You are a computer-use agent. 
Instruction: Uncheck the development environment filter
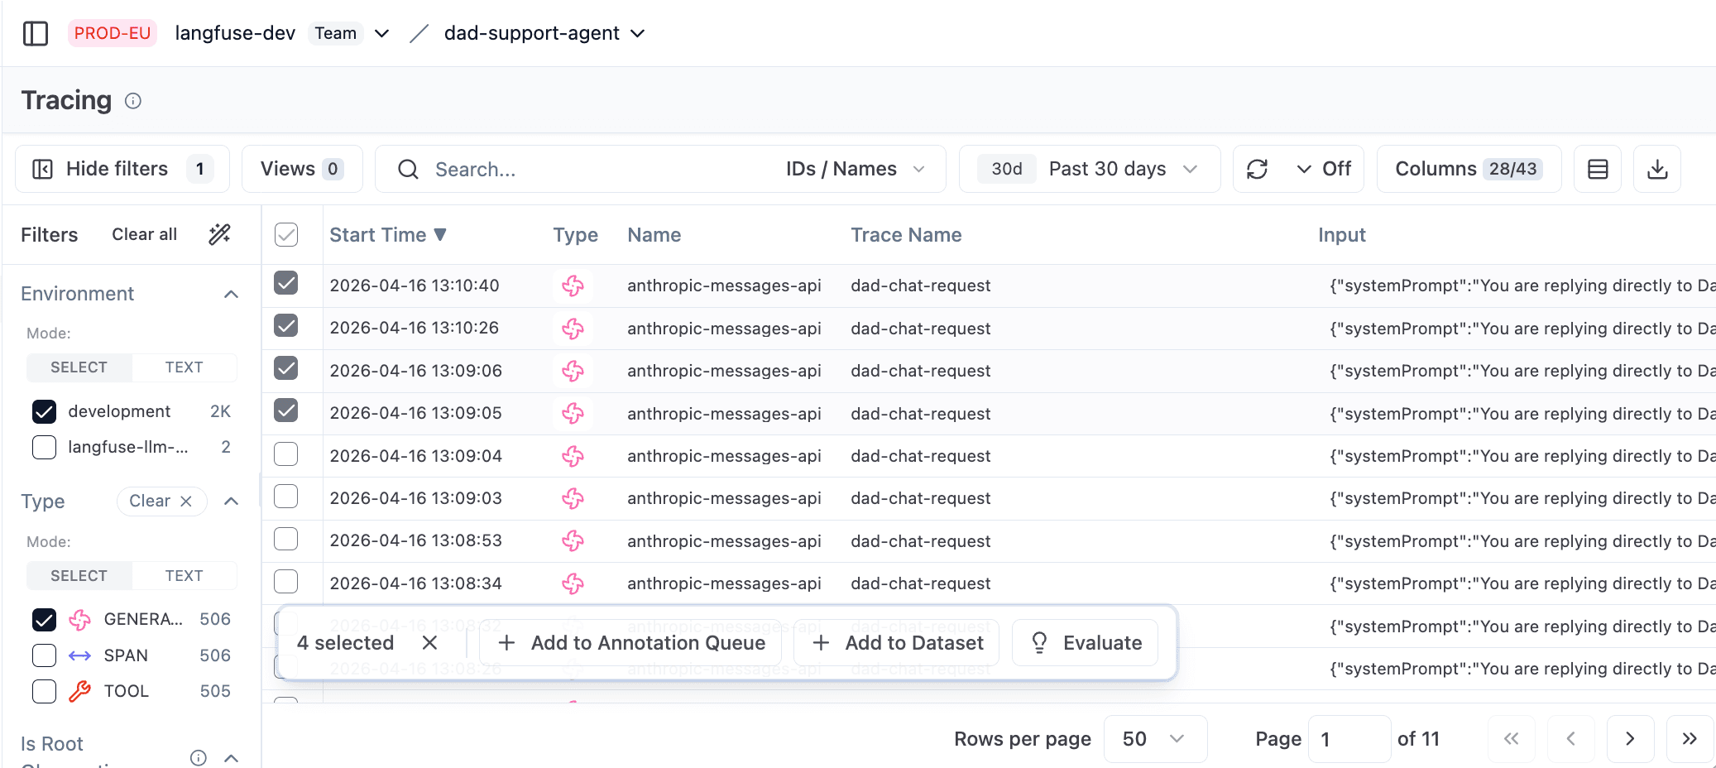pos(45,411)
